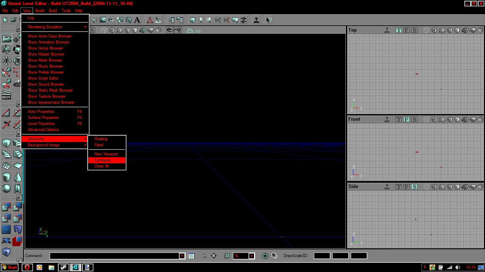Collapse the CSG operations group in the toolbox
485x272 pixels.
tap(19, 197)
